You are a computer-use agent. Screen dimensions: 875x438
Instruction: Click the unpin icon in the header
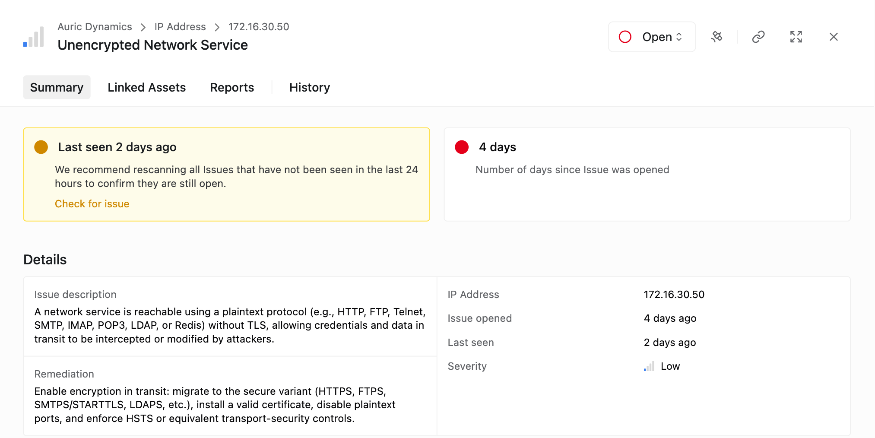(x=716, y=37)
